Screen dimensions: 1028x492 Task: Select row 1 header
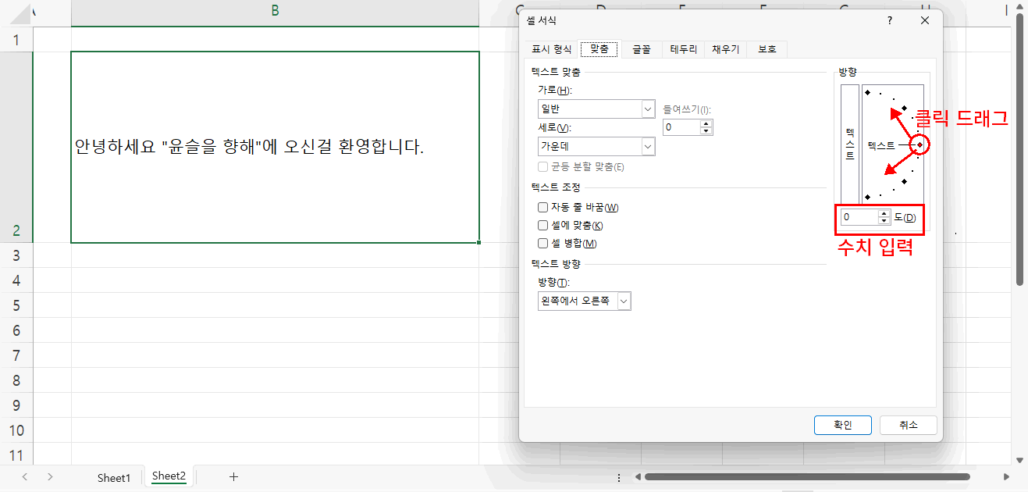point(17,39)
